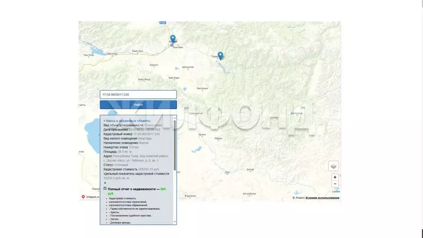
Task: Click the Шагонар town label on map
Action: (112, 54)
